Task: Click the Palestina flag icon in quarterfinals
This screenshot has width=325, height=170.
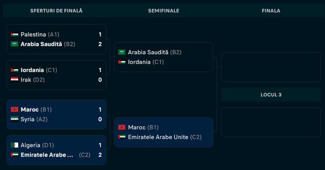Action: click(14, 35)
